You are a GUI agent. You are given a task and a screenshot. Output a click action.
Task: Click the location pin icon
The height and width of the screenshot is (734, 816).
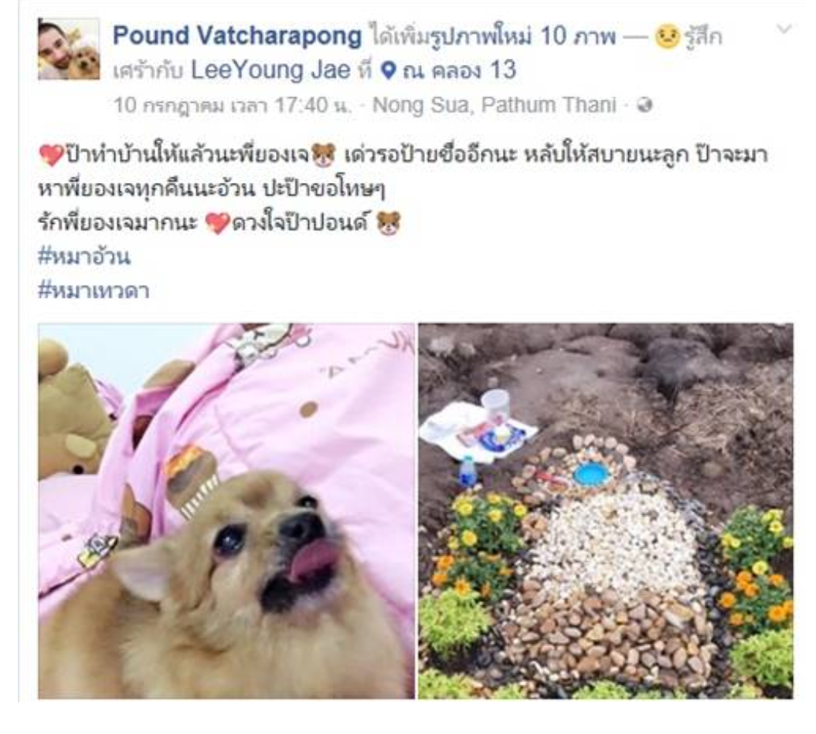click(389, 71)
